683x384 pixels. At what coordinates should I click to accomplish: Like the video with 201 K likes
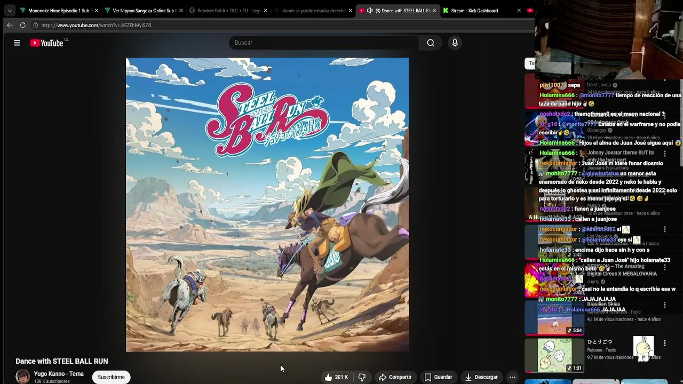click(336, 377)
